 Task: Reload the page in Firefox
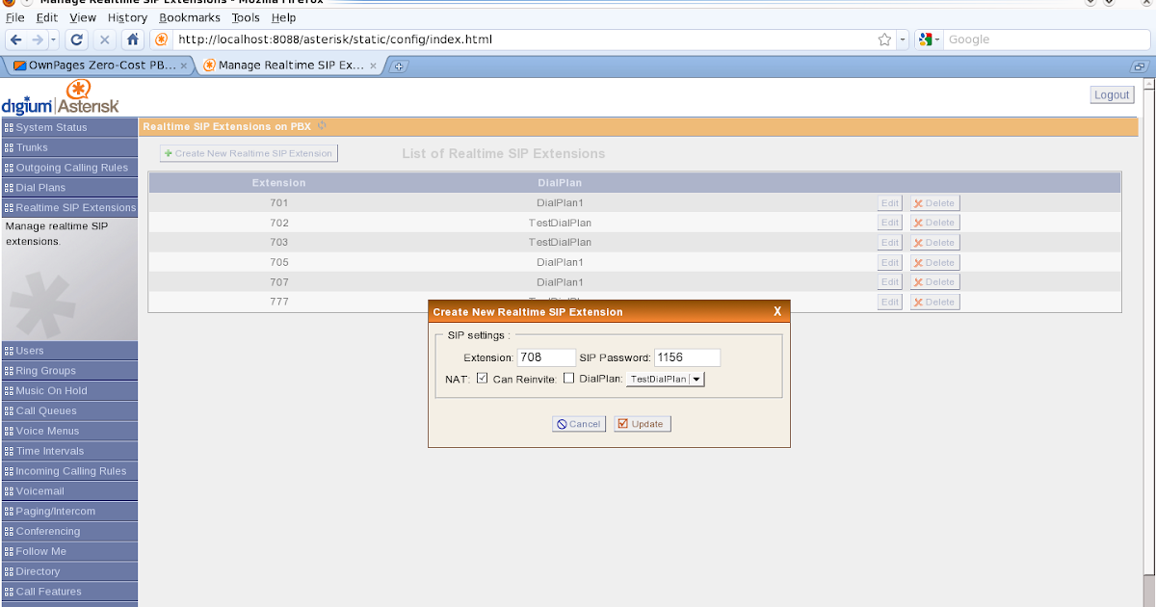(76, 40)
